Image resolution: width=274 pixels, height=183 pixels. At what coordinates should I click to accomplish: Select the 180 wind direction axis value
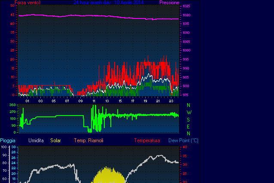(x=12, y=119)
